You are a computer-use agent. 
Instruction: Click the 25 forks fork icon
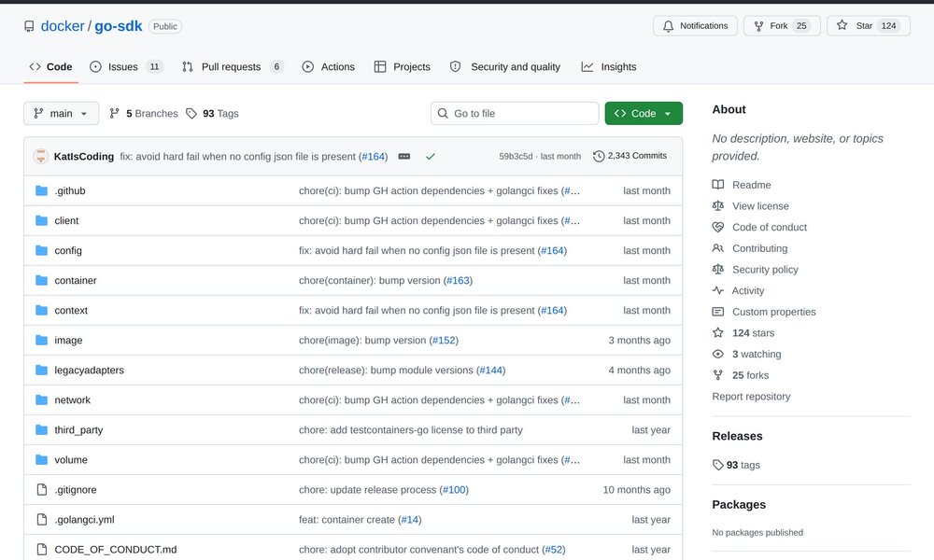point(717,375)
